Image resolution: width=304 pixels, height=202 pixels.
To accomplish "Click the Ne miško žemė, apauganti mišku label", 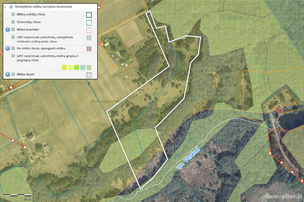I will (x=41, y=48).
